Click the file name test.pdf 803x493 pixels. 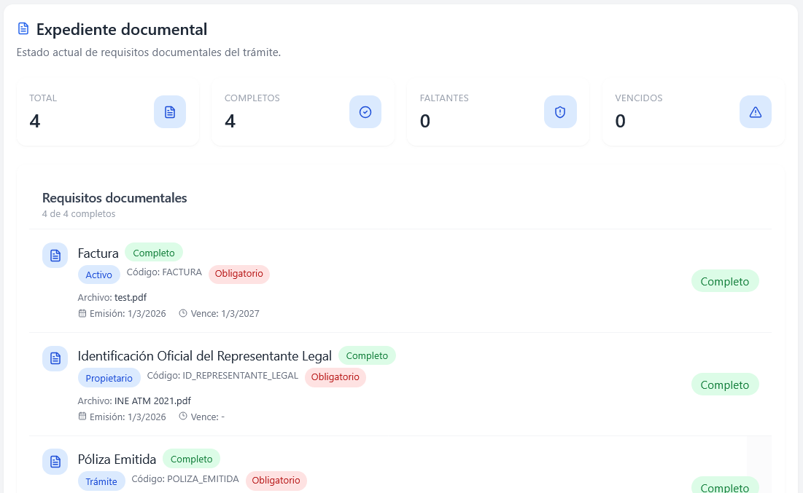click(131, 298)
